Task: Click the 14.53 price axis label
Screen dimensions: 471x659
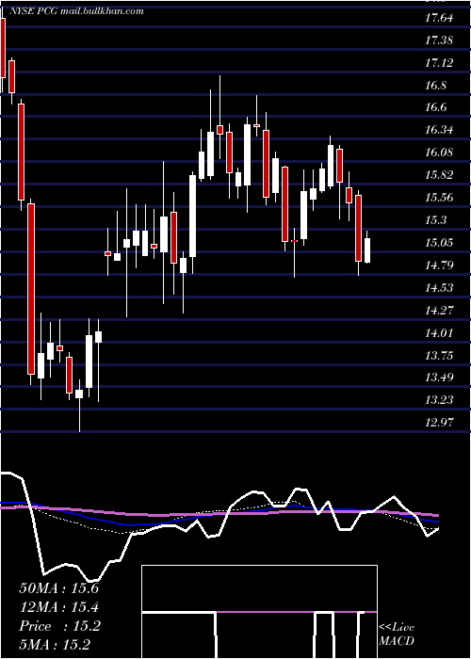Action: click(x=439, y=288)
